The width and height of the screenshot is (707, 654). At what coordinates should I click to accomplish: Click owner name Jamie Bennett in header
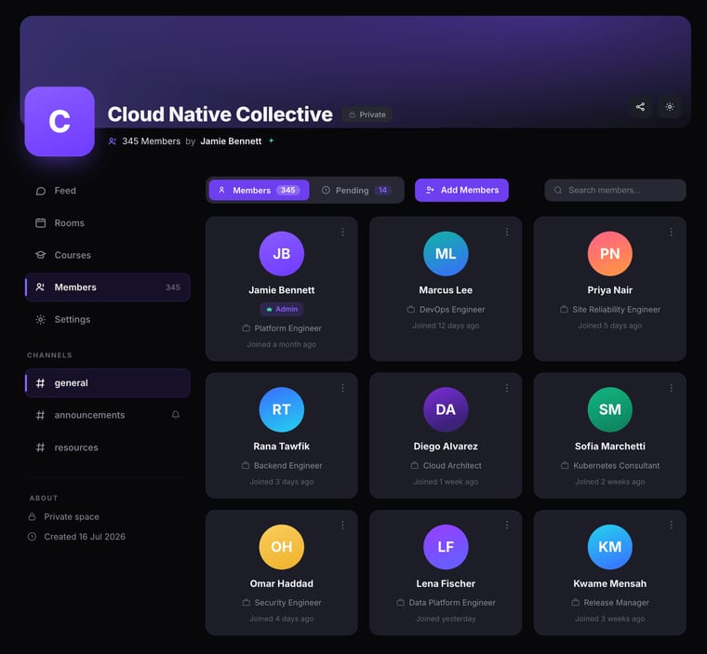point(231,141)
